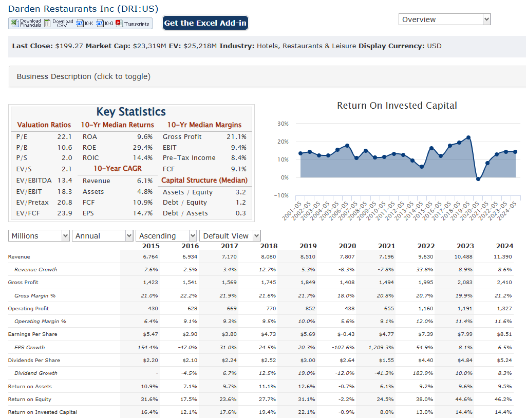Click the 2021 EPS Growth value 1,209.3%
This screenshot has height=419, width=526.
coord(381,348)
